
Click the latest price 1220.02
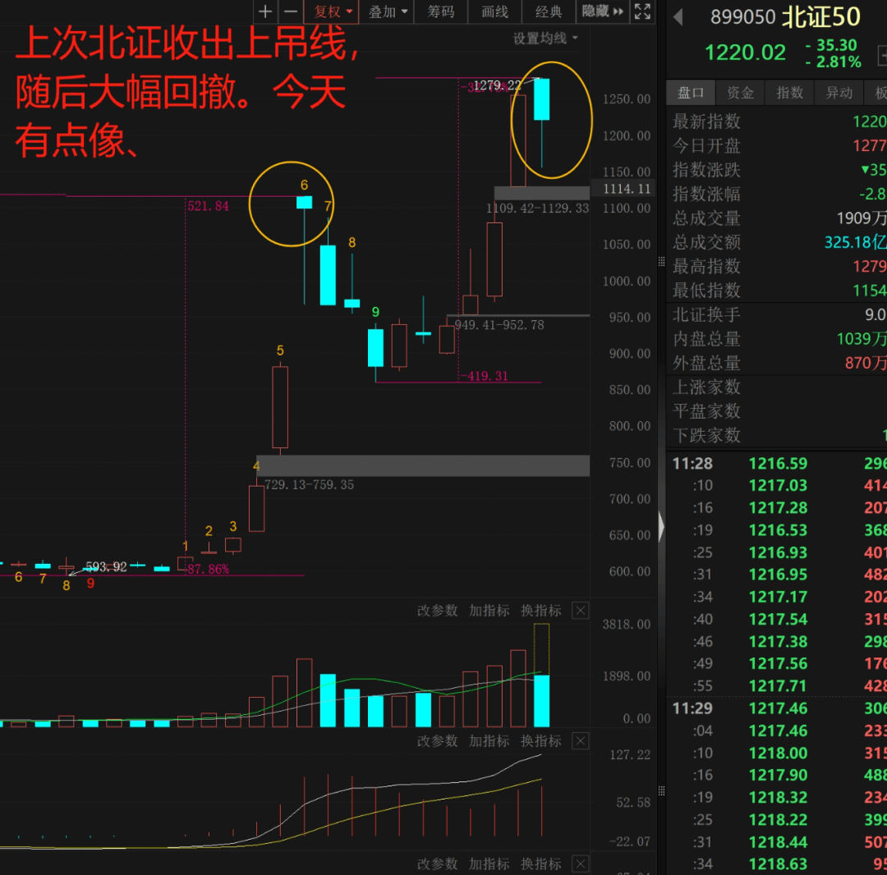(x=745, y=53)
